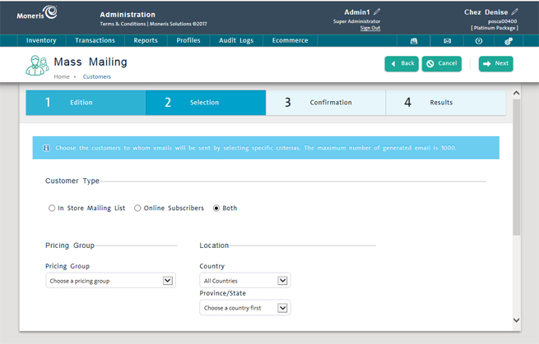The image size is (539, 344).
Task: Click the scrollbar down arrow
Action: pyautogui.click(x=516, y=320)
